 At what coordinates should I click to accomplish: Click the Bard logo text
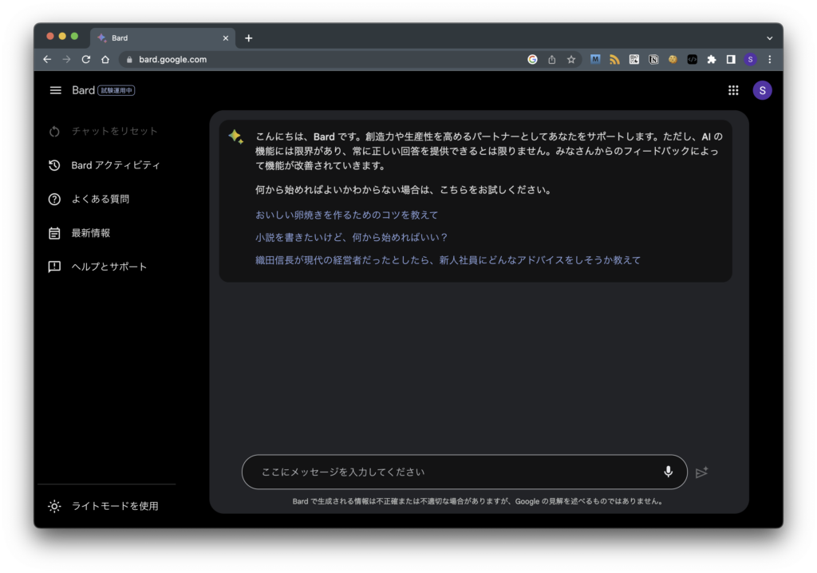[83, 90]
